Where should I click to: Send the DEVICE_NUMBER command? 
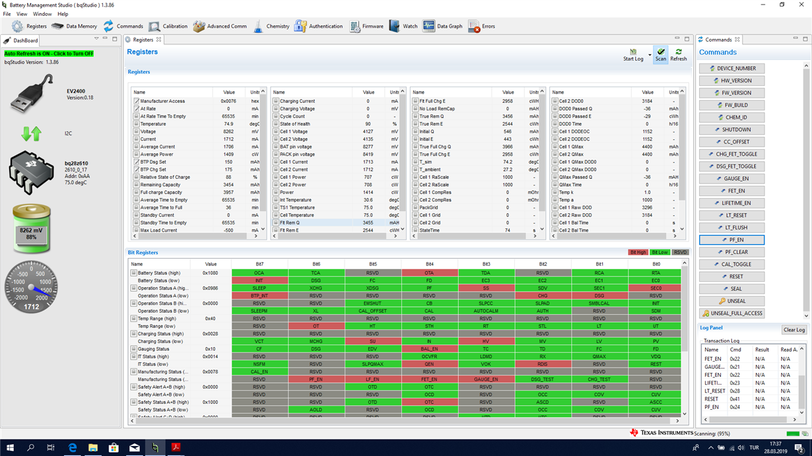(731, 69)
